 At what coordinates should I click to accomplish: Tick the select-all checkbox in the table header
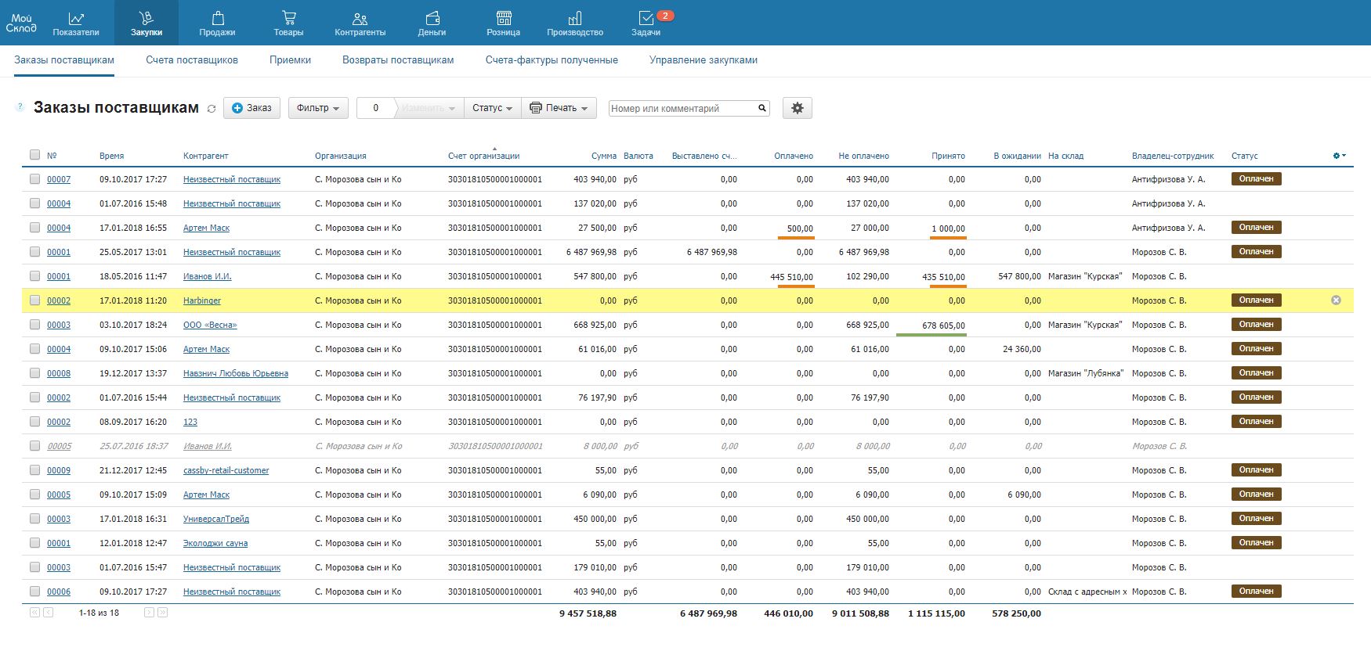34,155
